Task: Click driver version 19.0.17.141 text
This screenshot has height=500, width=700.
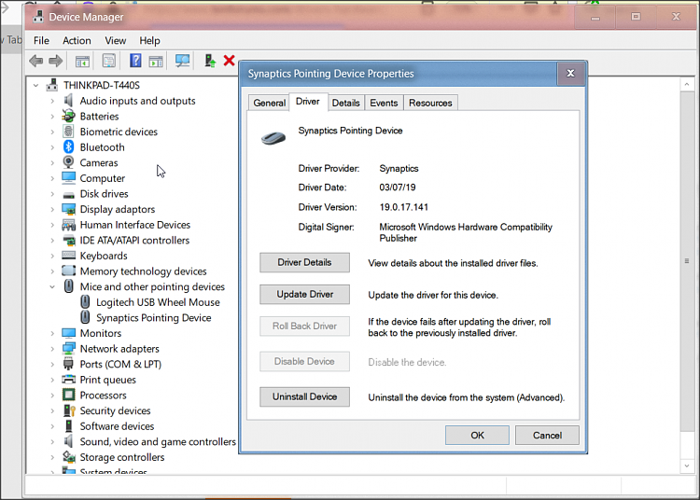Action: point(403,207)
